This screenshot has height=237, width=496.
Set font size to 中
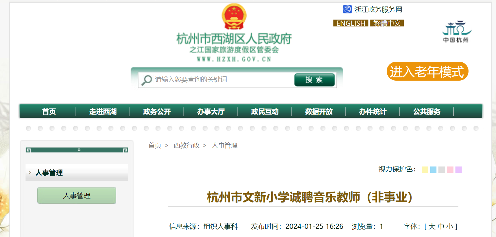click(441, 226)
